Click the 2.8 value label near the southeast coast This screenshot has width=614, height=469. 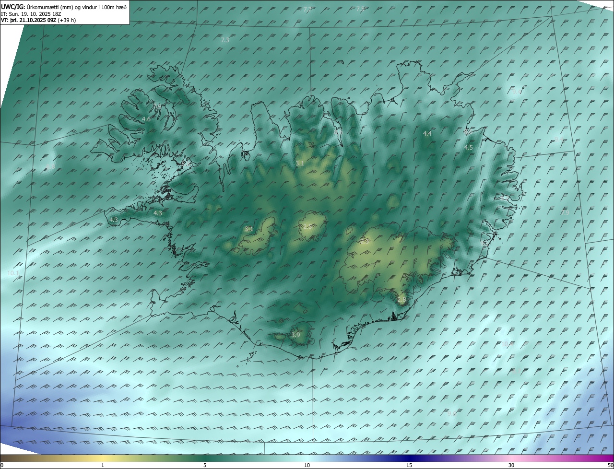(402, 300)
